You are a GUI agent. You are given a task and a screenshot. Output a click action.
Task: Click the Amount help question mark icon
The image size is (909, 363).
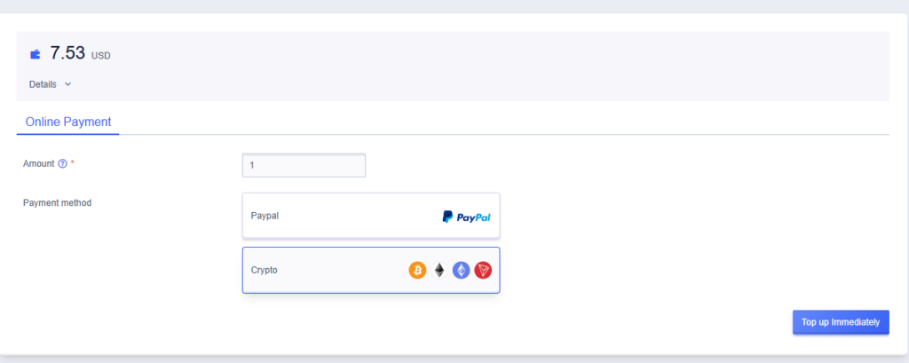click(63, 164)
